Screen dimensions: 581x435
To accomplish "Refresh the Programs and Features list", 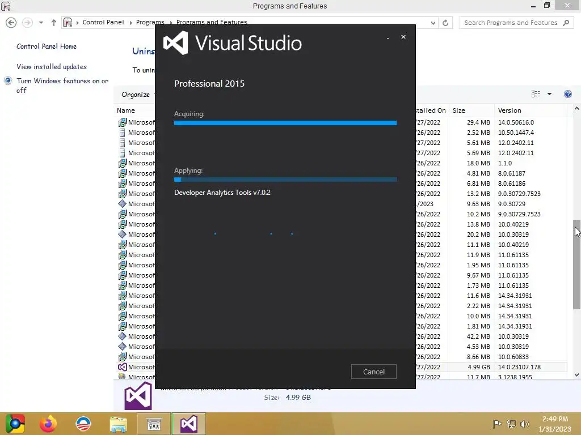I will (445, 23).
